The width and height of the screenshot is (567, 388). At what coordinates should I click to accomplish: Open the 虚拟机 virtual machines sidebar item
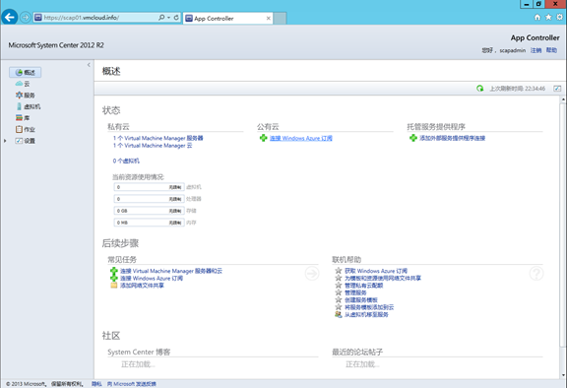pyautogui.click(x=29, y=106)
